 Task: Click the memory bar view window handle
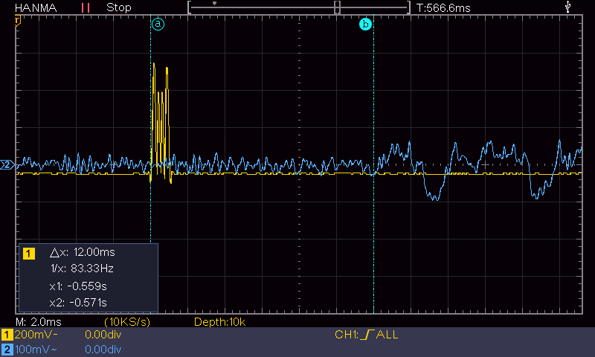[337, 7]
